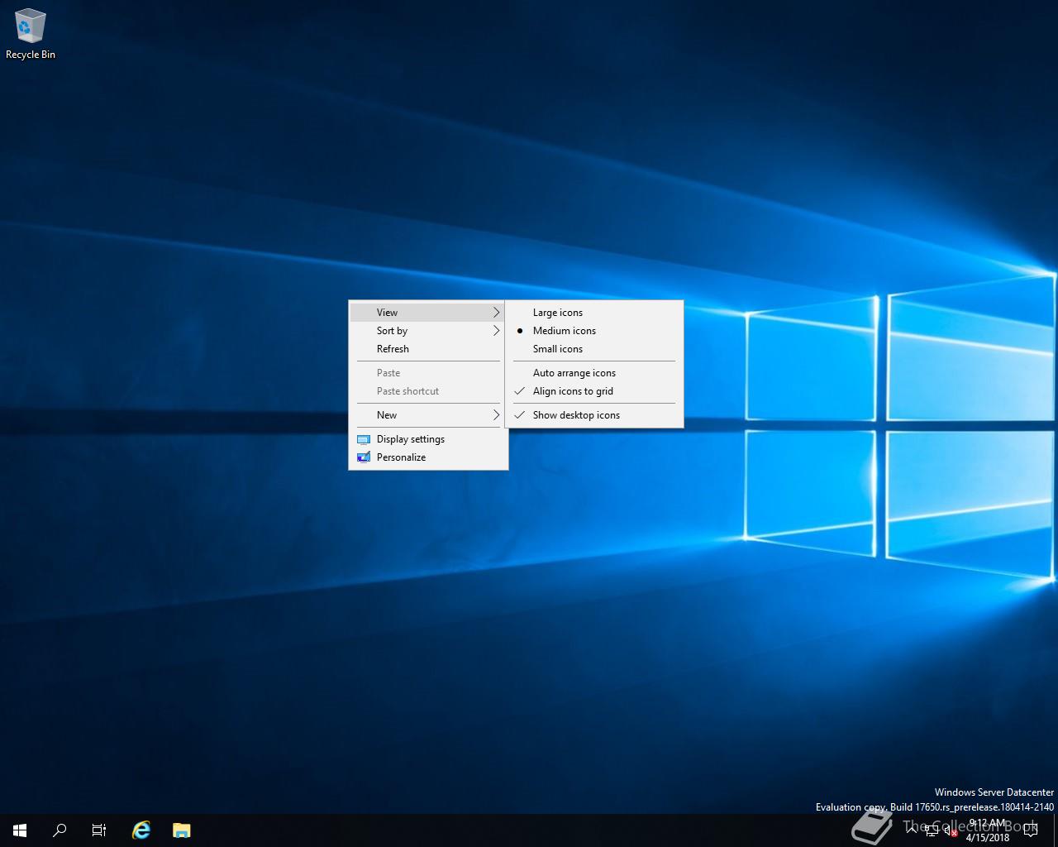Open the network status tray icon

(932, 831)
